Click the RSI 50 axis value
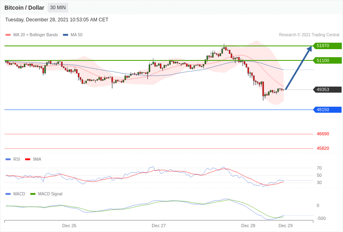This screenshot has height=232, width=343. pyautogui.click(x=319, y=175)
